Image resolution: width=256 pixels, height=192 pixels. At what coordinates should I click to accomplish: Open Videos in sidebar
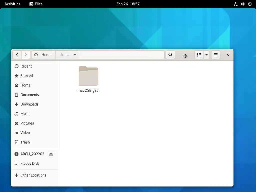34,132
